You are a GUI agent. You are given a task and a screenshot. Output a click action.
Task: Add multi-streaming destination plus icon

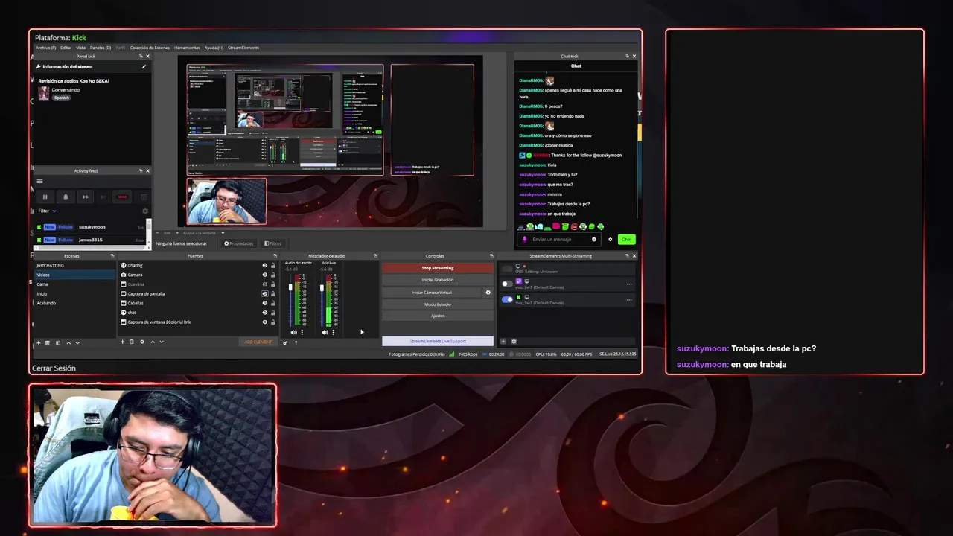(x=503, y=342)
